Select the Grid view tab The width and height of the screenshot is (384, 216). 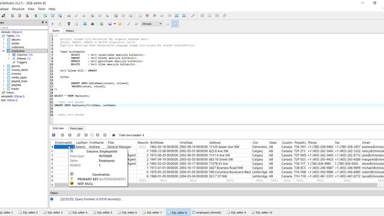pyautogui.click(x=58, y=128)
